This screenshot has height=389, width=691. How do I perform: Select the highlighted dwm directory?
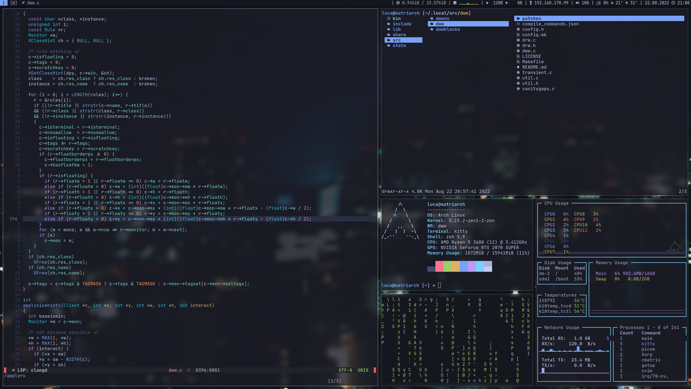pos(468,24)
